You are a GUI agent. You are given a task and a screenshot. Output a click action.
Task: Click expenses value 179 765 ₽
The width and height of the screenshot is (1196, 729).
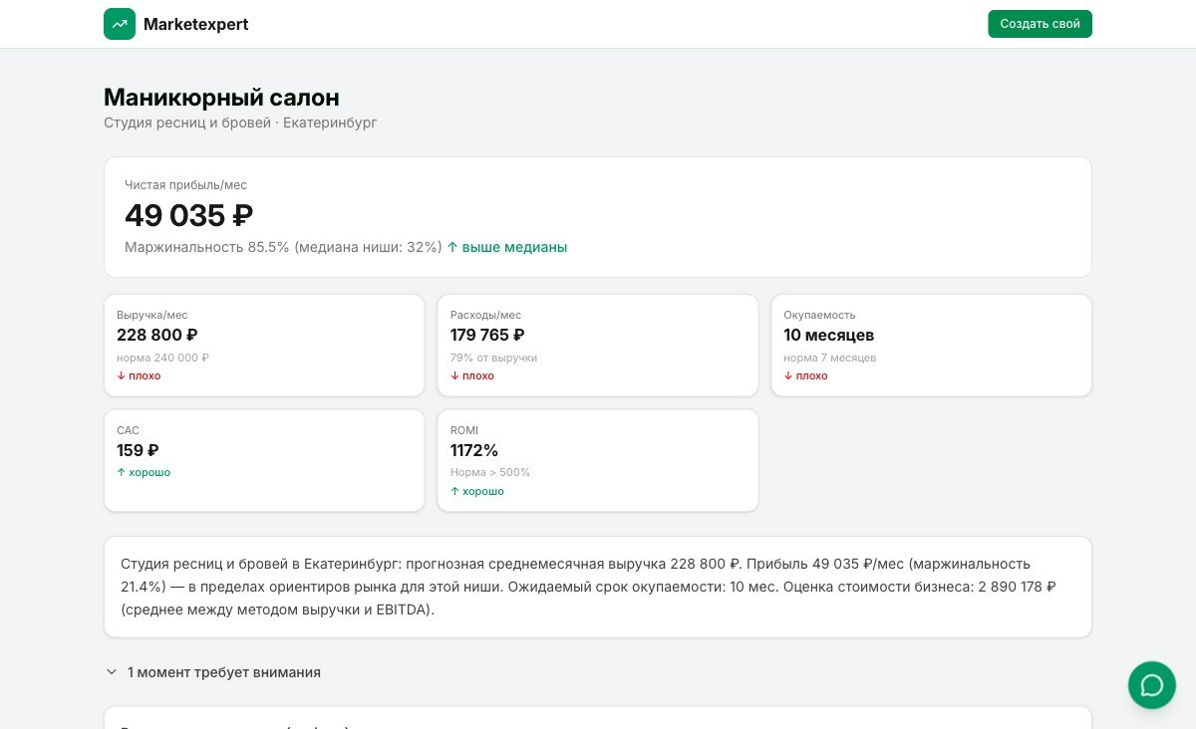click(x=487, y=335)
